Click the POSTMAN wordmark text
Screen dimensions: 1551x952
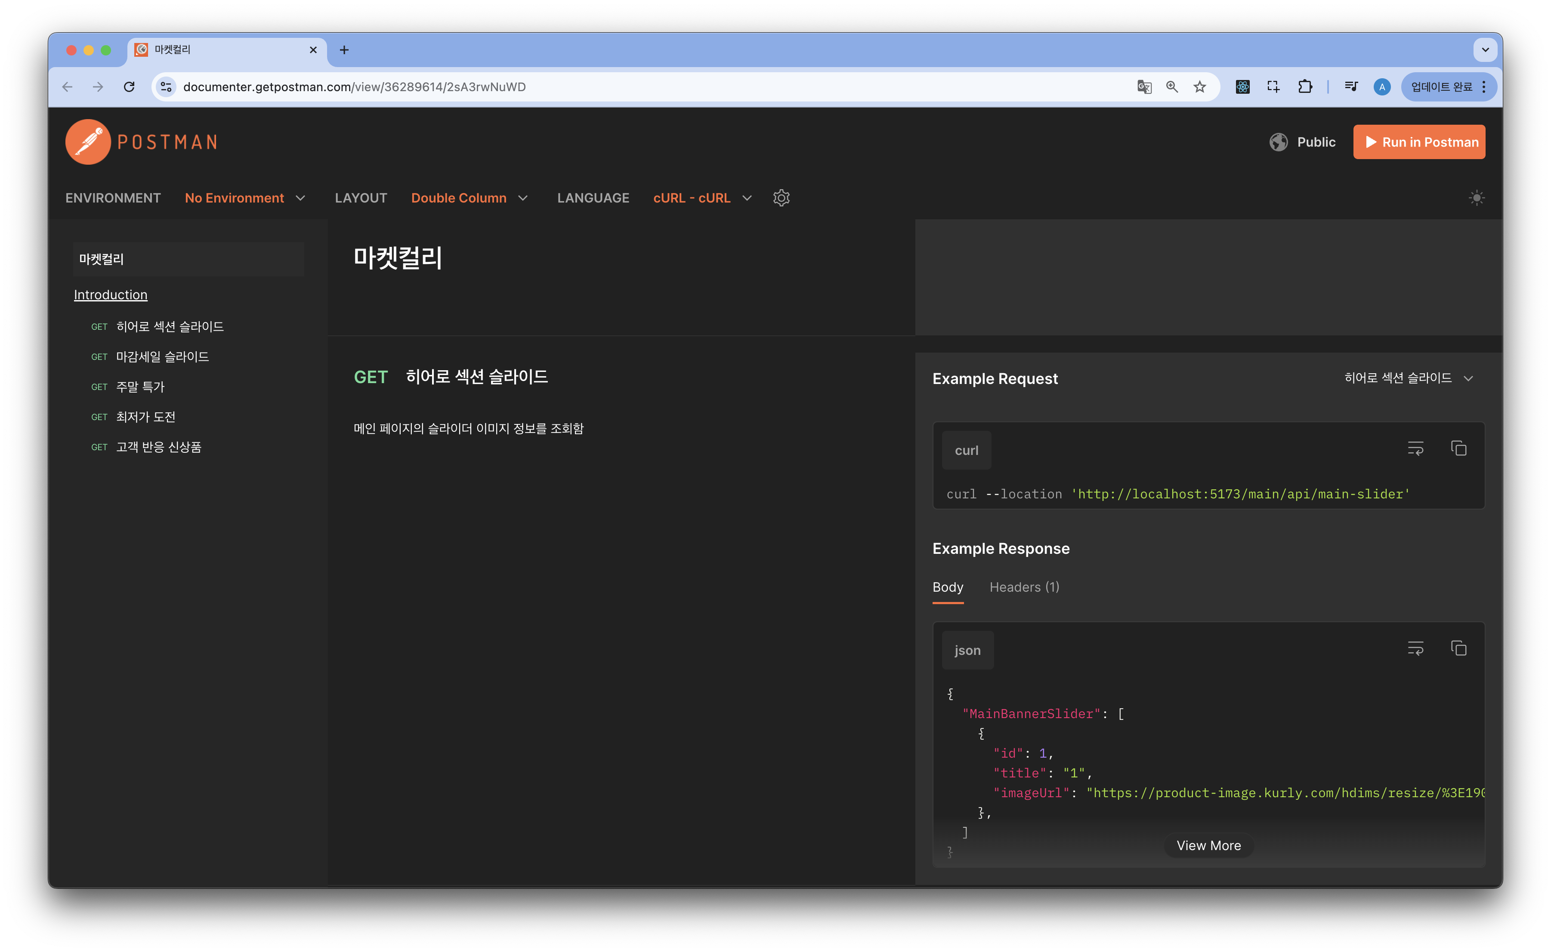click(167, 142)
